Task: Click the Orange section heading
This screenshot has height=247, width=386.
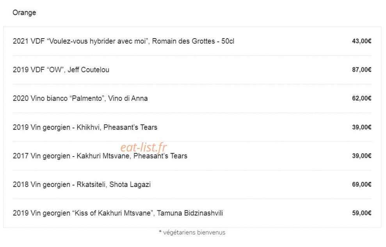Action: [24, 12]
